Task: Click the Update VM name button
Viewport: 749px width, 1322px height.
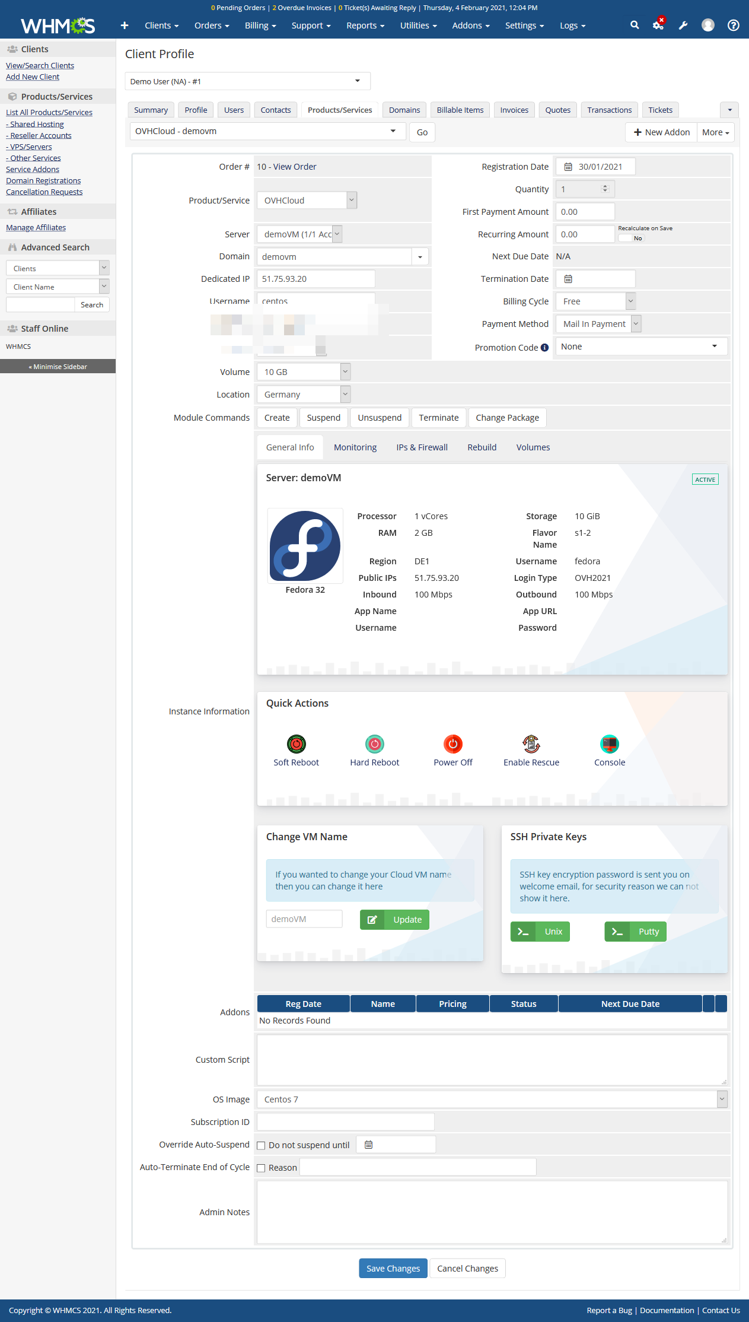Action: click(x=394, y=920)
